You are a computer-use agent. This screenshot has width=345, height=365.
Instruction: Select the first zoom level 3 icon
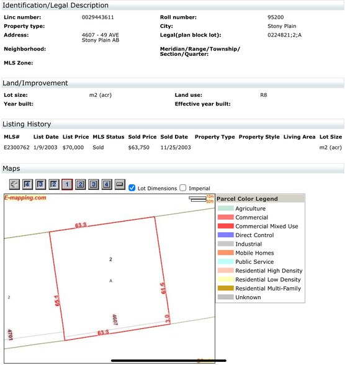tap(41, 184)
